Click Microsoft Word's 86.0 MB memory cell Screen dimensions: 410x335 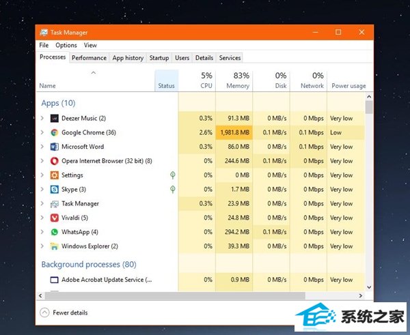[x=234, y=147]
